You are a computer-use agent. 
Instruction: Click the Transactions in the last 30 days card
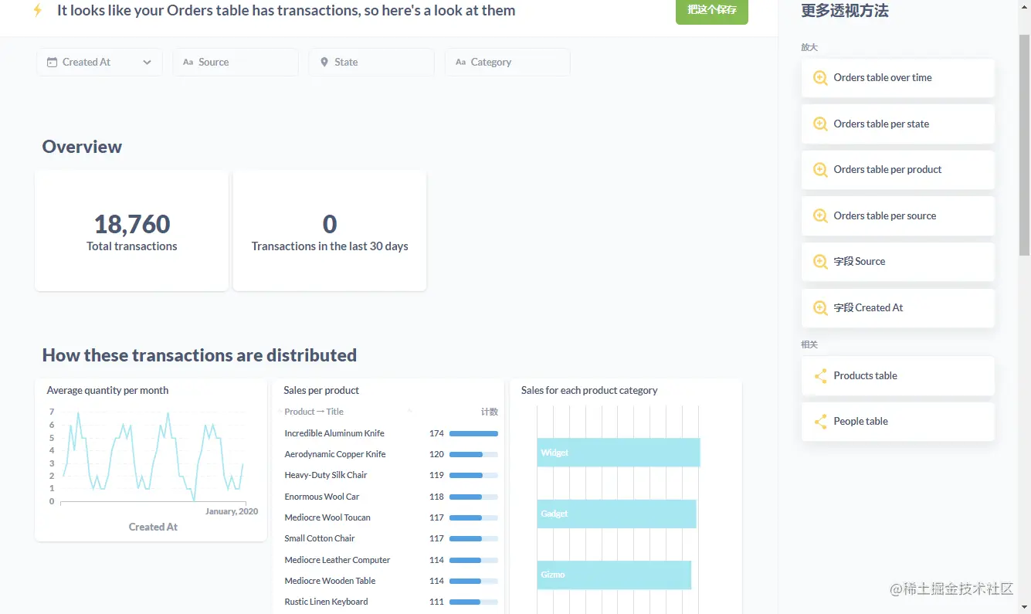tap(330, 231)
